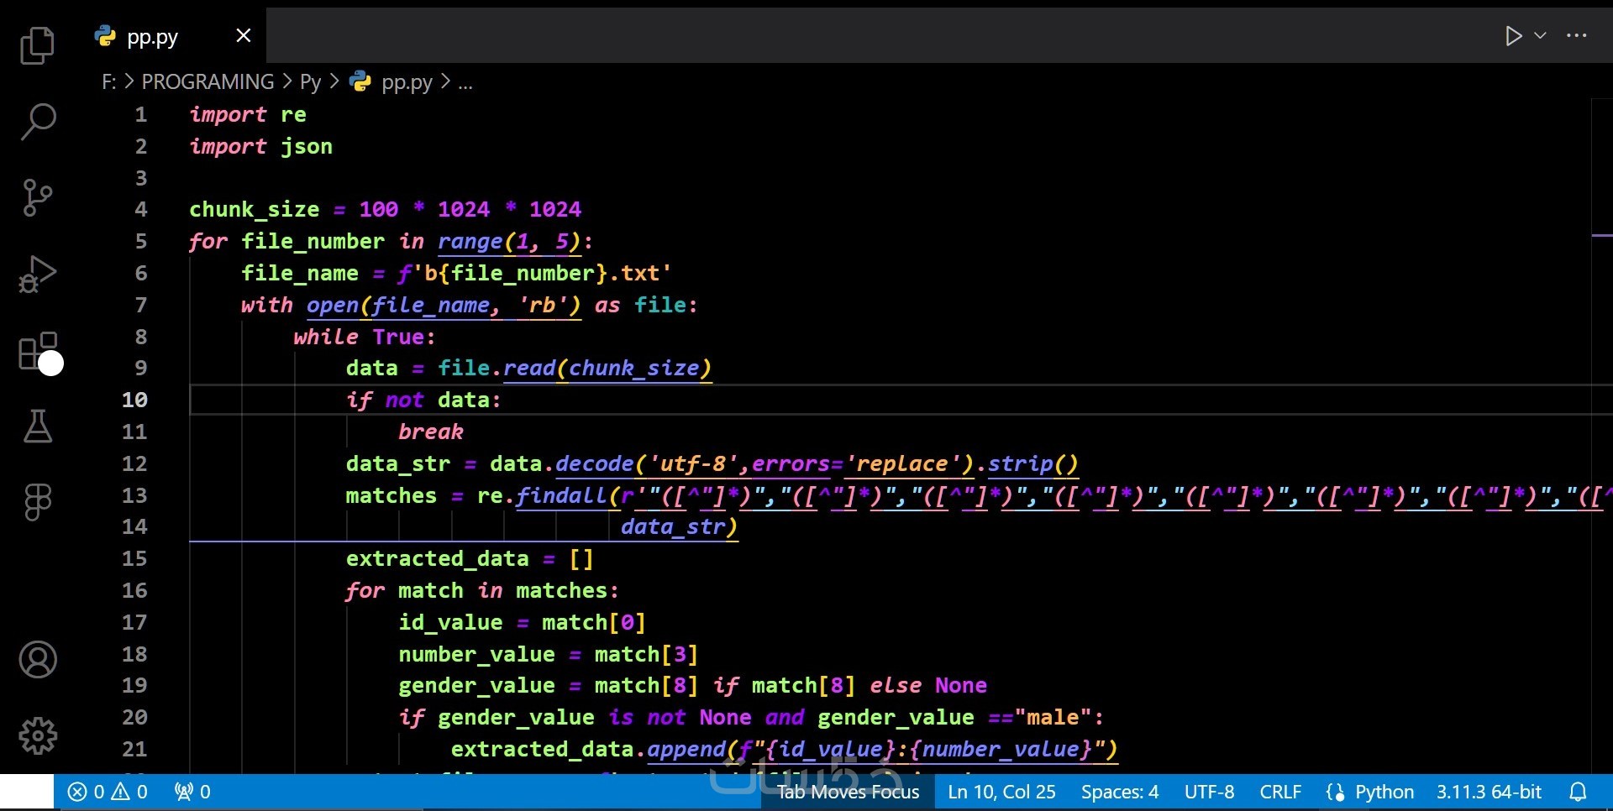
Task: Open the Testing flask view
Action: 37,426
